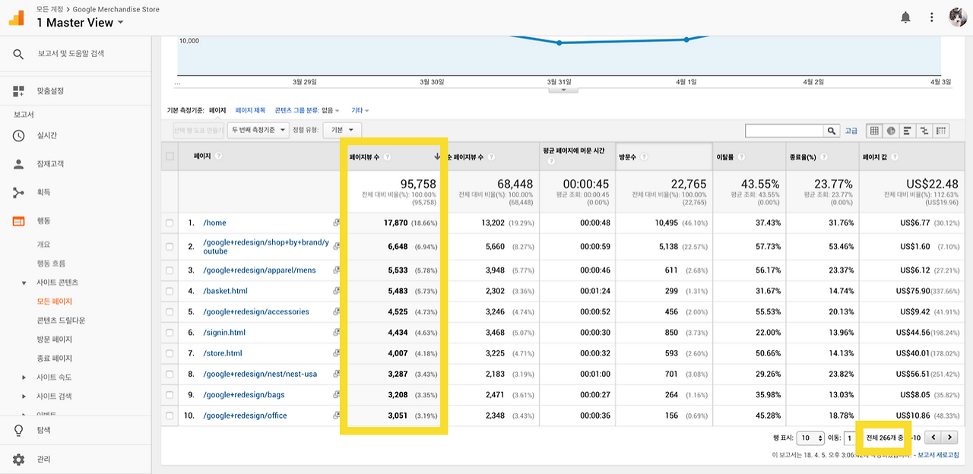
Task: Switch to pie chart percentage view
Action: point(891,131)
